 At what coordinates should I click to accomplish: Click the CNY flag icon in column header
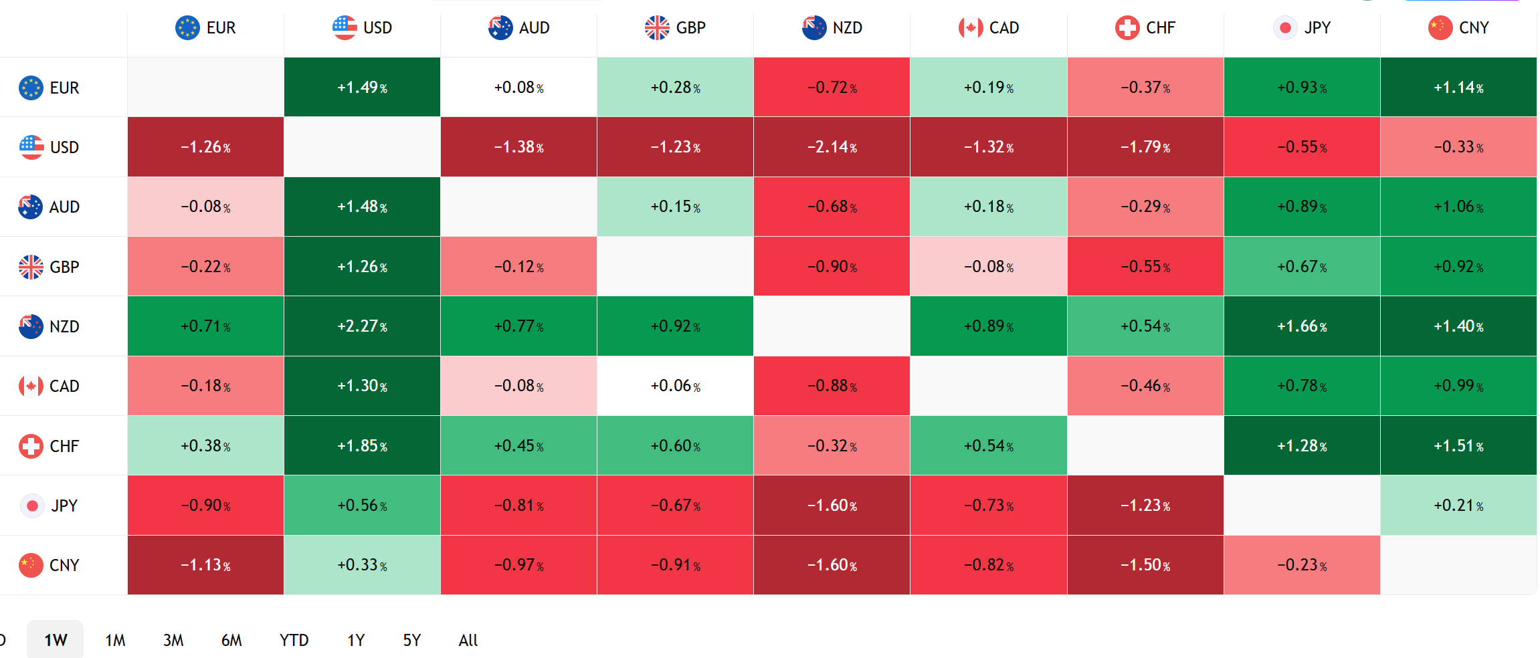1440,28
